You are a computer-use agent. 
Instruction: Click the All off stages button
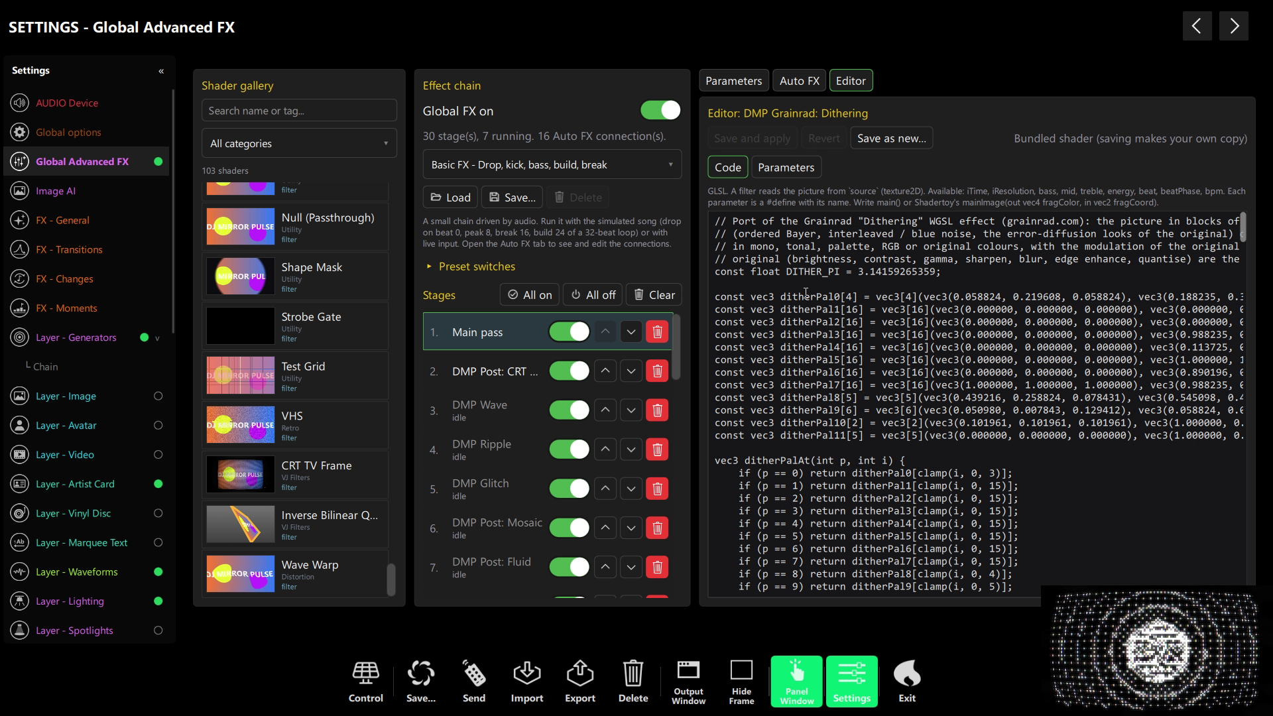point(593,295)
